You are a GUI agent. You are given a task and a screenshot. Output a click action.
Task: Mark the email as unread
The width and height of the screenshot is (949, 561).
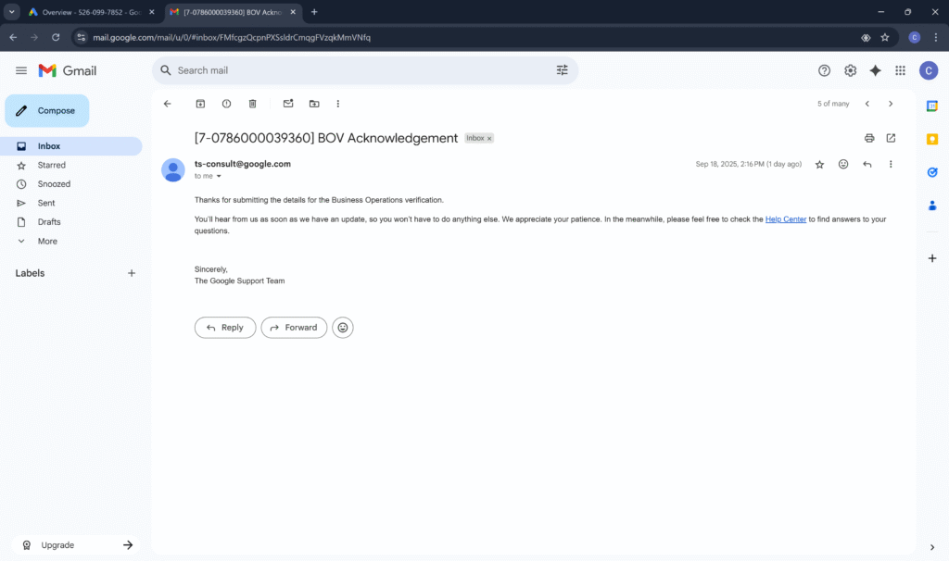coord(288,104)
